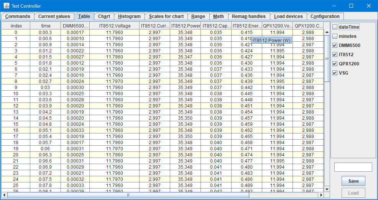Screen dimensions: 378x200
Task: Open the Chart tab
Action: [x=104, y=16]
